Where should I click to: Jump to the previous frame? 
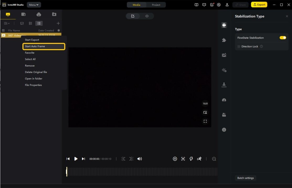pyautogui.click(x=68, y=159)
